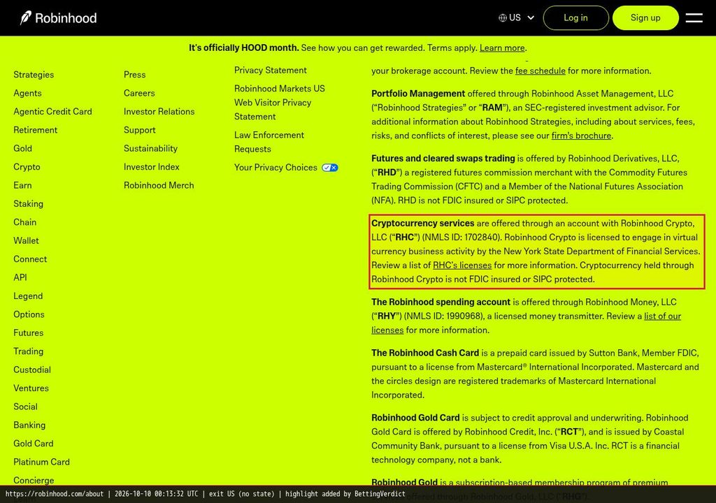Open the Options link

(29, 314)
